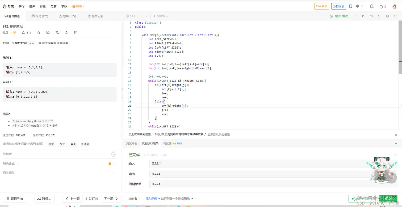402x207 pixels.
Task: Open mobile app phone icon
Action: point(351,6)
